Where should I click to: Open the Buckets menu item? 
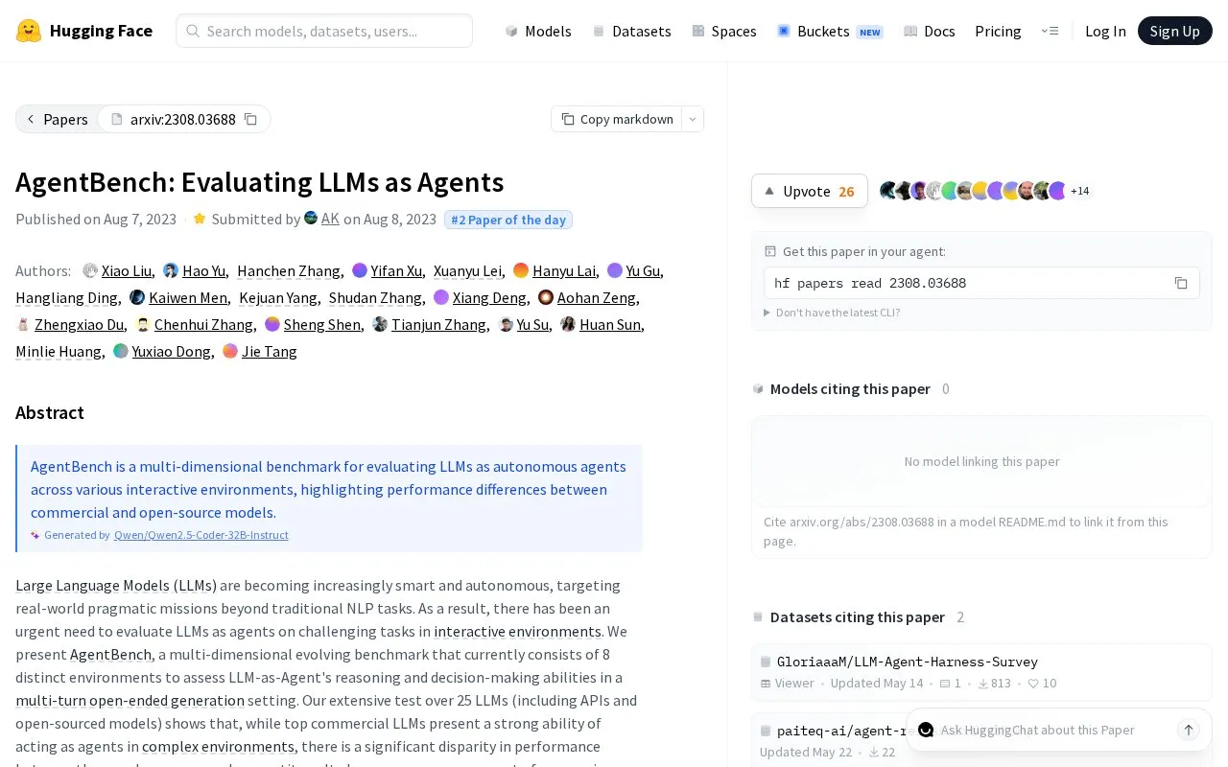click(830, 31)
